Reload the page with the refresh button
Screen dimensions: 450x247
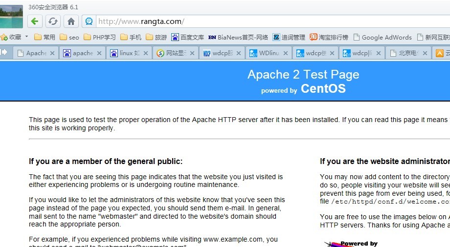53,21
